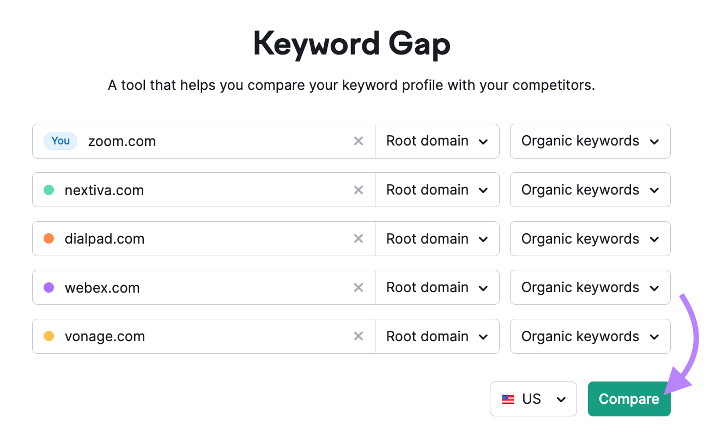
Task: Expand Organic keywords options for webex.com
Action: (x=590, y=287)
